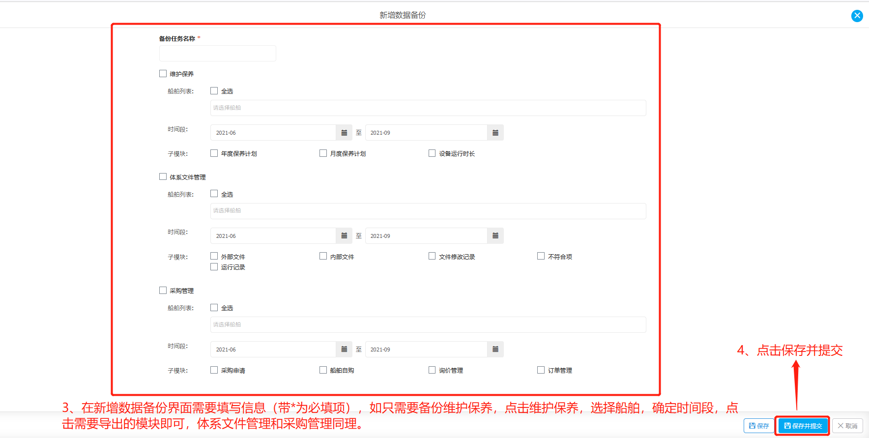Screen dimensions: 869x438
Task: Click the 维护保养 start date field 2021-06
Action: point(273,133)
